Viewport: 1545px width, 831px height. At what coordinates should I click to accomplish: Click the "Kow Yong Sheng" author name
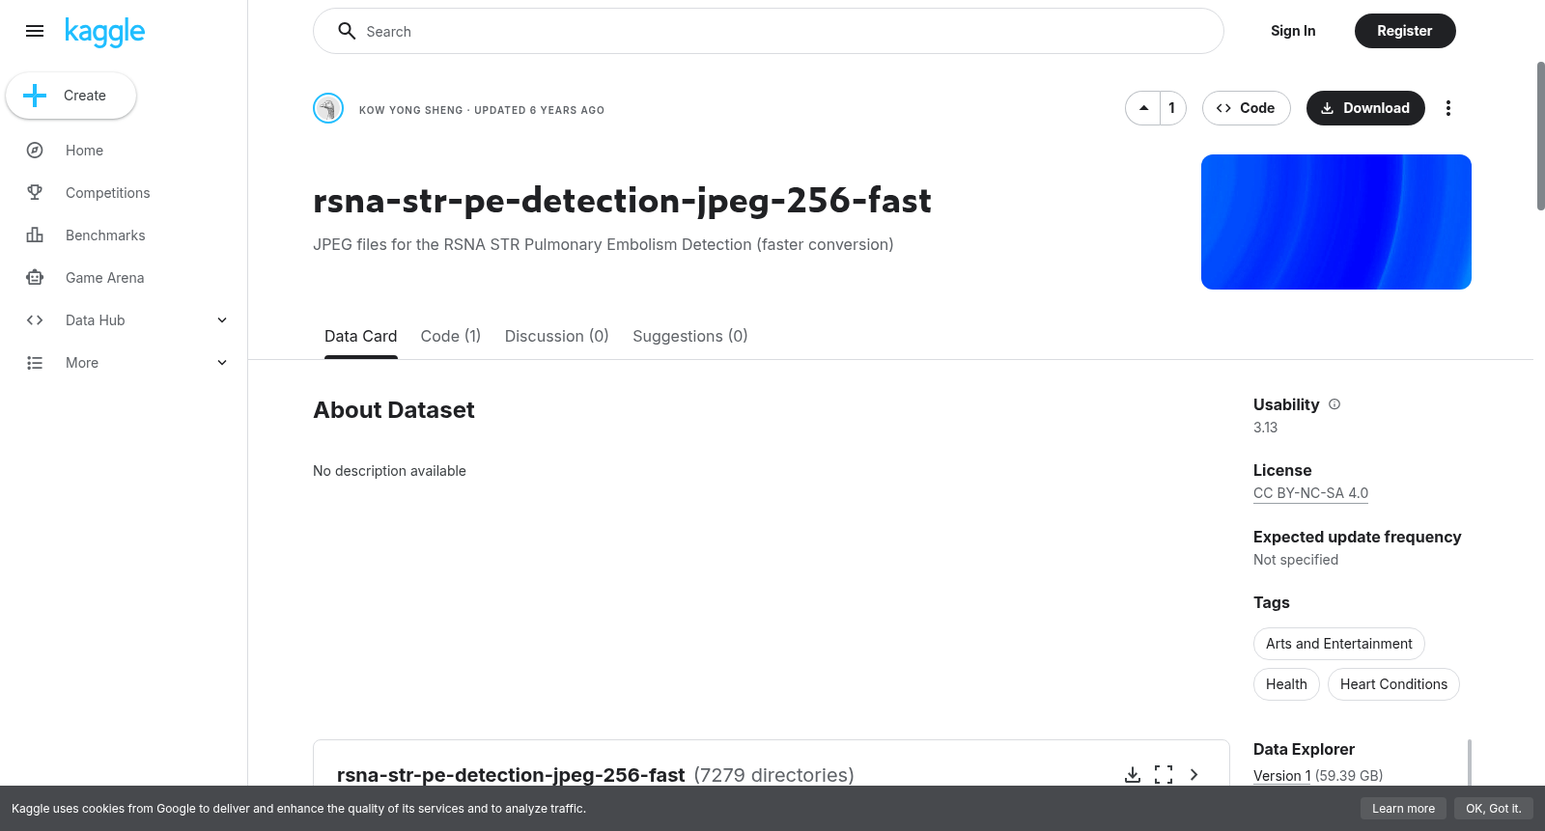(411, 110)
